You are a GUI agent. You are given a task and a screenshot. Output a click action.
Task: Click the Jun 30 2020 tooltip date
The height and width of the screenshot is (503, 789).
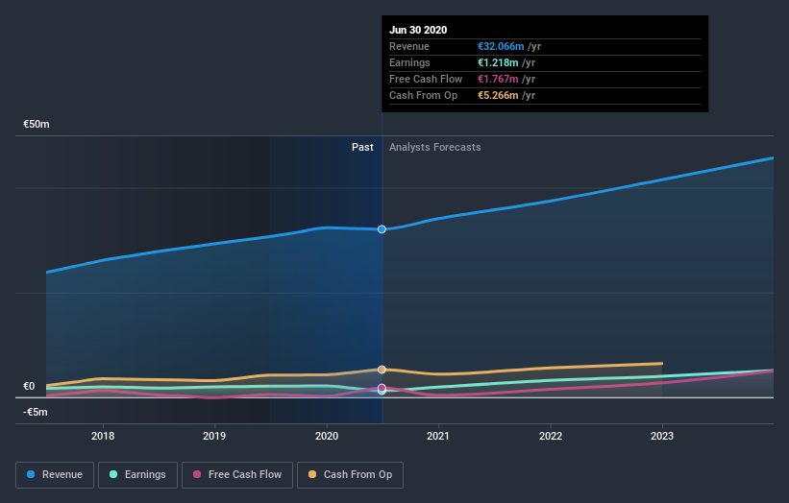pos(418,30)
